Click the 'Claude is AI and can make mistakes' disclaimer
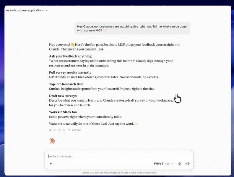 119,173
